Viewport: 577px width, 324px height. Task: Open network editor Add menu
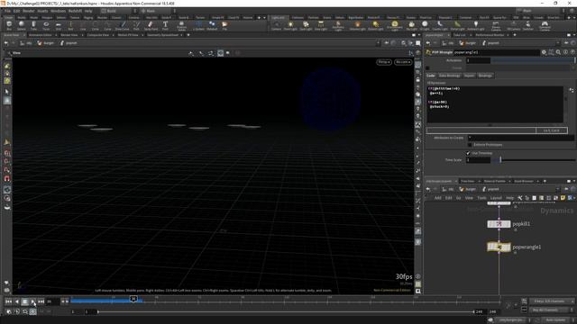point(437,198)
